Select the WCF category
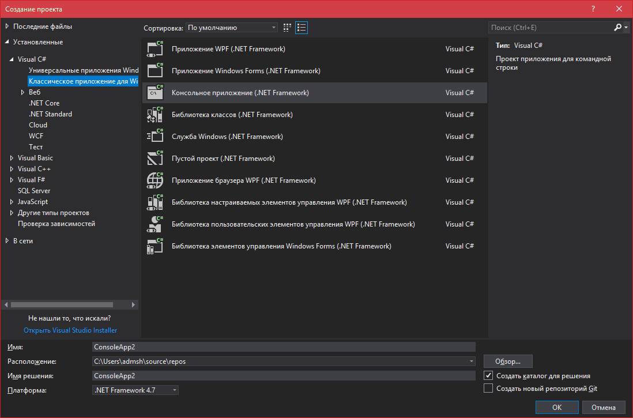633x418 pixels. point(36,135)
